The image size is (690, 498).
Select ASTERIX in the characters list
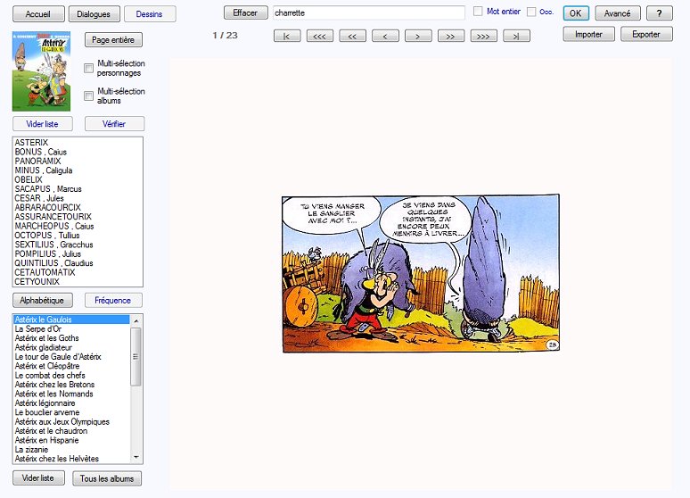point(31,142)
